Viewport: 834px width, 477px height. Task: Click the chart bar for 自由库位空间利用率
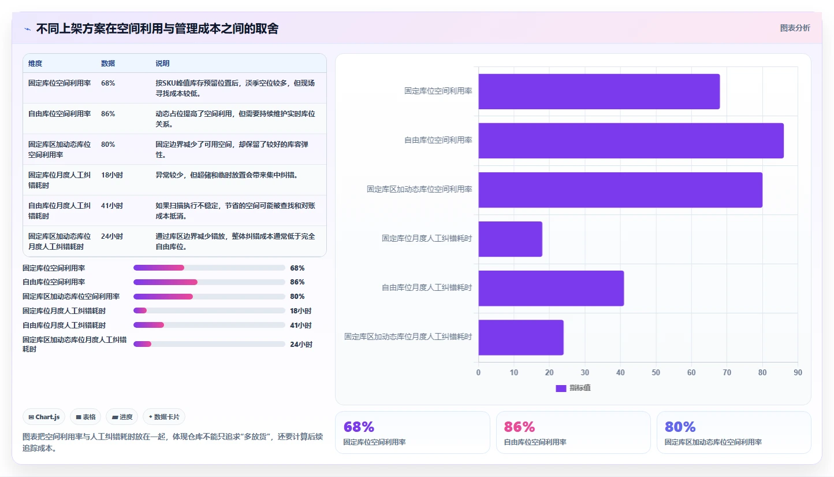tap(631, 140)
